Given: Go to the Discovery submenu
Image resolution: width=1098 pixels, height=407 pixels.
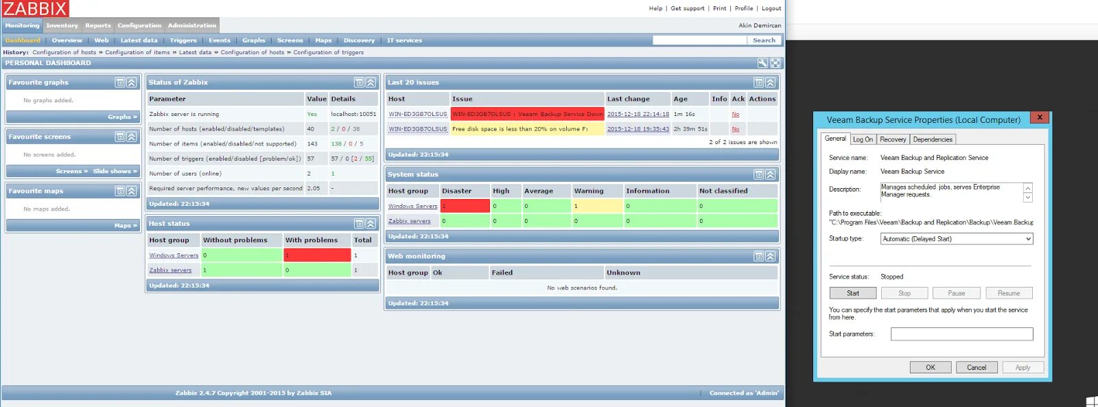Looking at the screenshot, I should tap(359, 40).
